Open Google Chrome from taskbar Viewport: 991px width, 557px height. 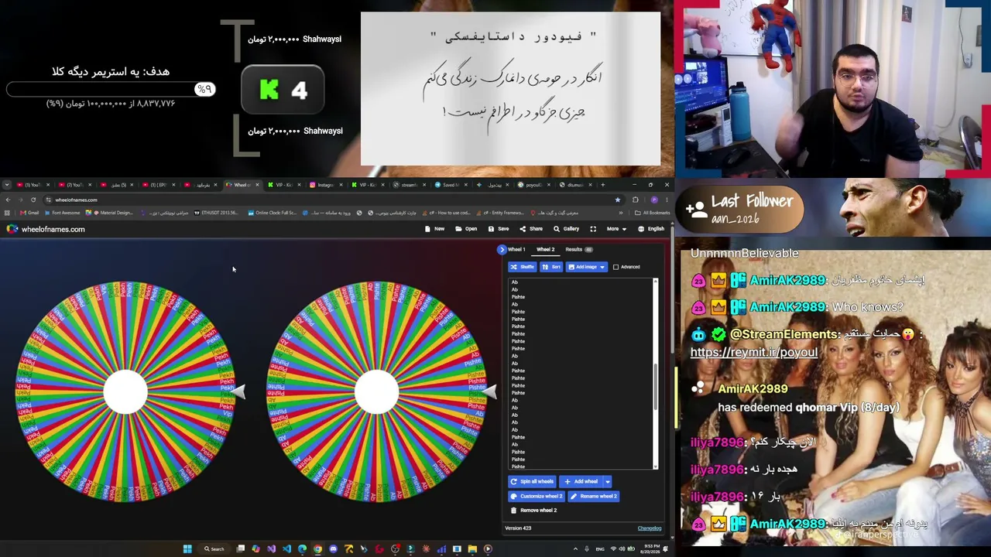click(317, 549)
